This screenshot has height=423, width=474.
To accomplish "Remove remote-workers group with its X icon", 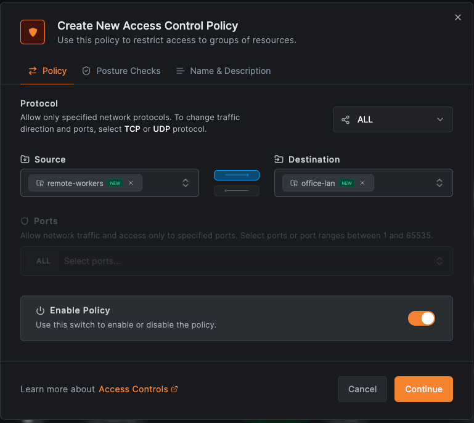I will coord(131,183).
